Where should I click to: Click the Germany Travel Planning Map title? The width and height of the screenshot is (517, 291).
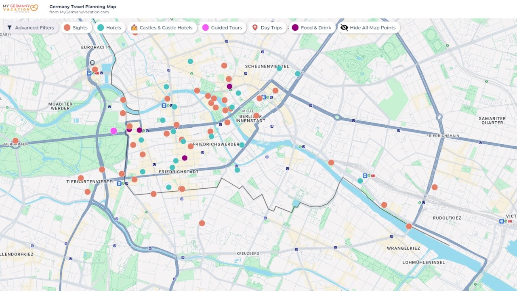tap(82, 6)
